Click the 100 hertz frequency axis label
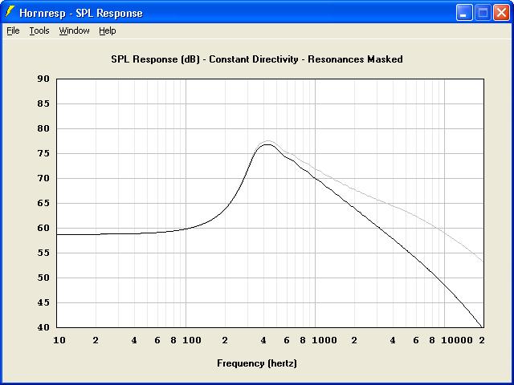514x385 pixels. pos(192,340)
